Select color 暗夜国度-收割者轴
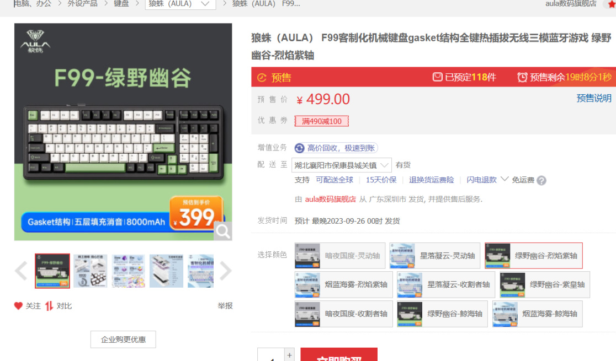The height and width of the screenshot is (361, 616). coord(343,314)
